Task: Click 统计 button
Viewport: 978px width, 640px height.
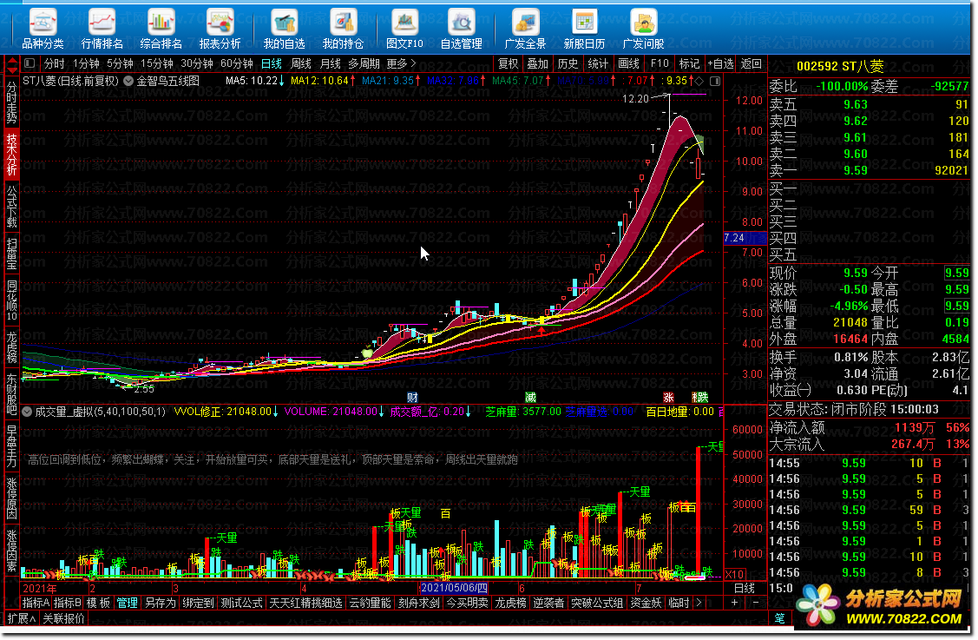Action: (598, 63)
